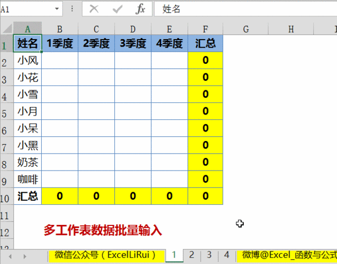337x264 pixels.
Task: Click the three-dot handle beside the Name Box
Action: pyautogui.click(x=72, y=9)
